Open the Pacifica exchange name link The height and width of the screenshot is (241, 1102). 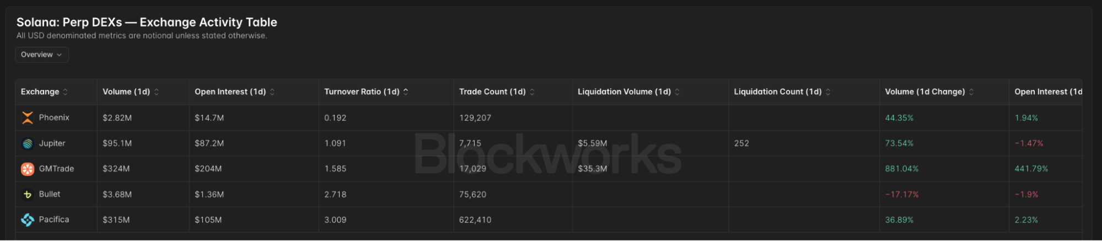[x=54, y=219]
